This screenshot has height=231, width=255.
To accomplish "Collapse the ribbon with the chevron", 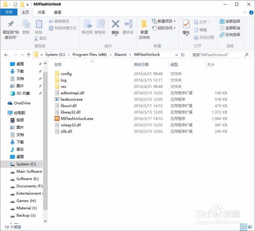I will tap(244, 12).
